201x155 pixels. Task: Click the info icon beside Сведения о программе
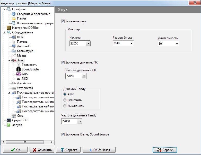tap(14, 14)
